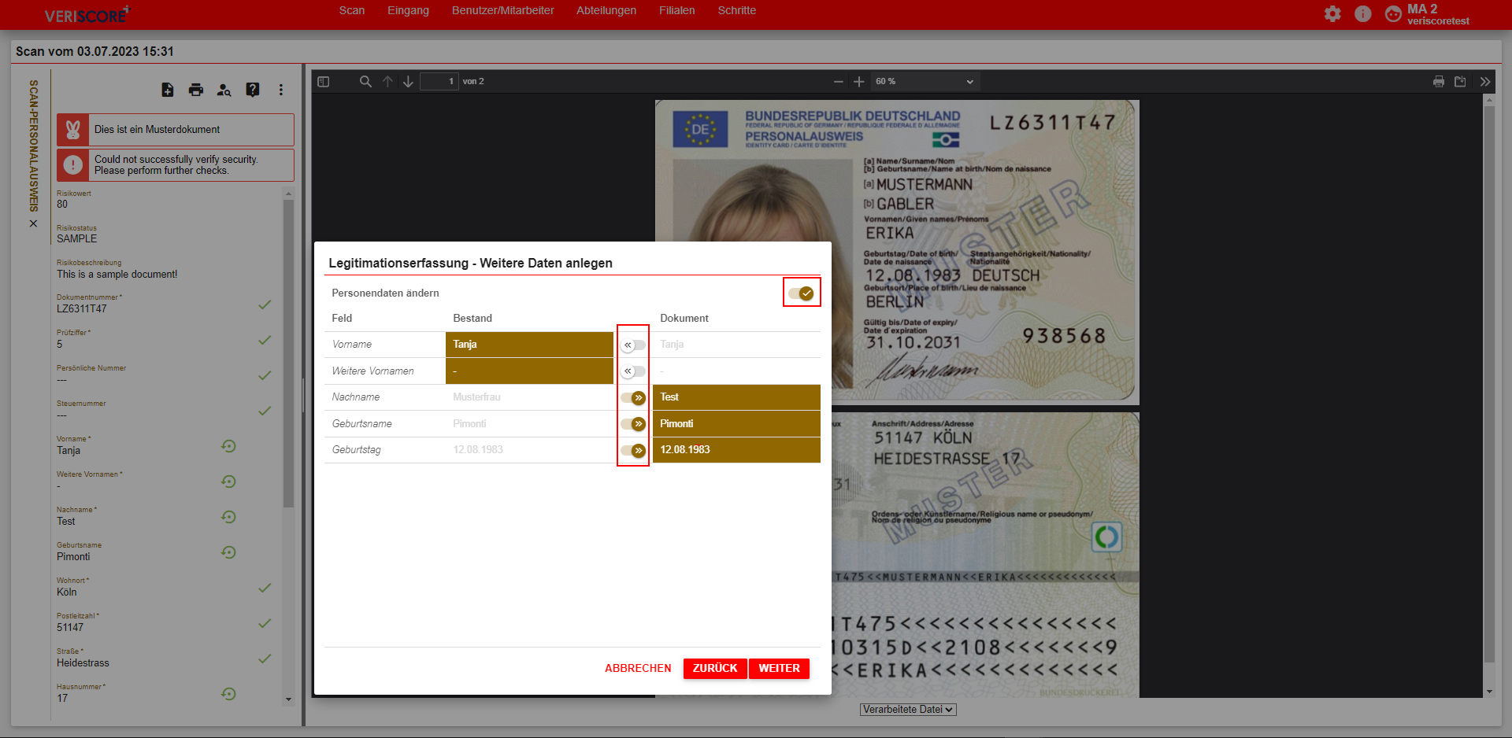The width and height of the screenshot is (1512, 738).
Task: Select Dokument value Pimonti
Action: (x=736, y=424)
